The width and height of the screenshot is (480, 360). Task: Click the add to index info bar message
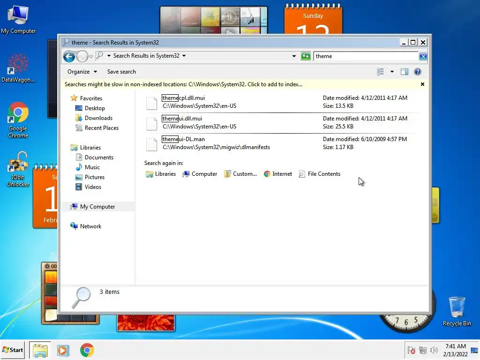(x=183, y=84)
